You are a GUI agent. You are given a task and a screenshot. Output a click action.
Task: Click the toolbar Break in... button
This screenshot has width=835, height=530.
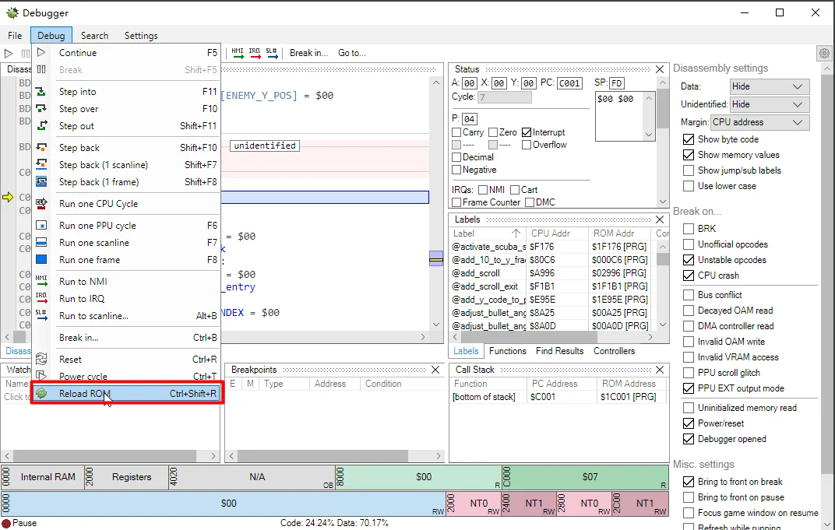(x=308, y=53)
